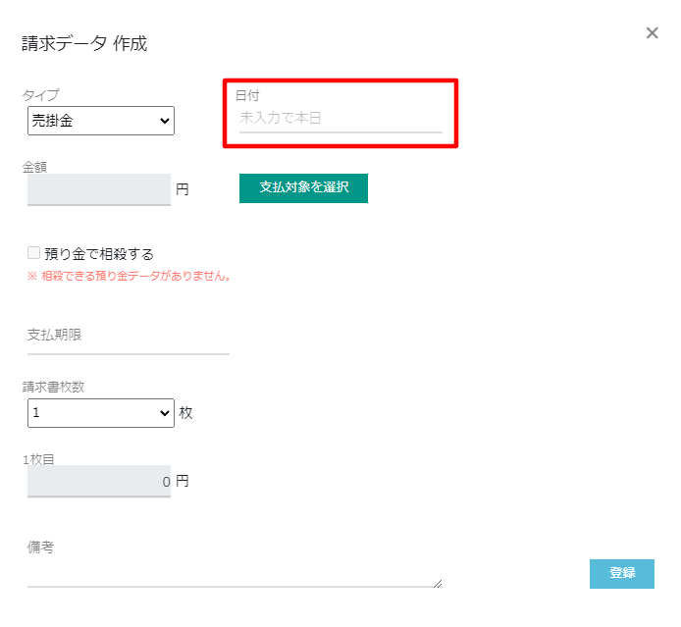Click the タイプ field label
Image resolution: width=681 pixels, height=627 pixels.
tap(41, 95)
